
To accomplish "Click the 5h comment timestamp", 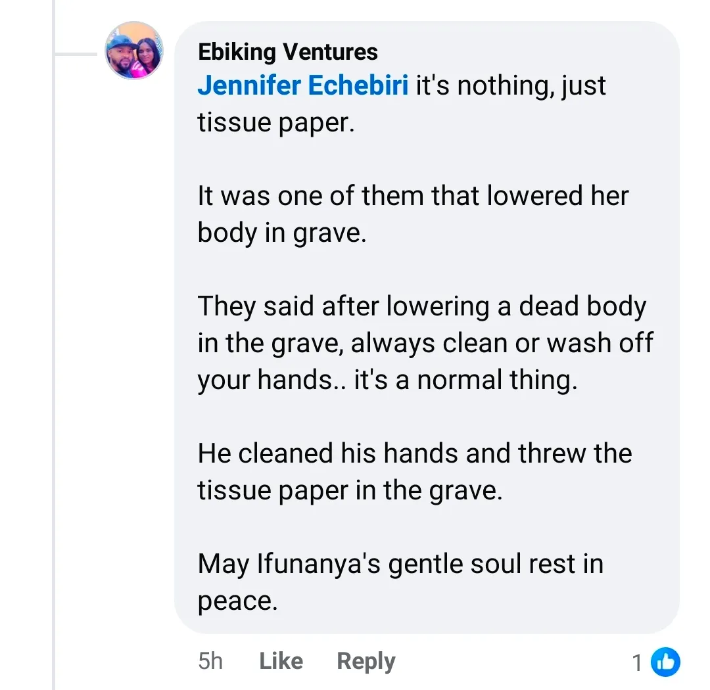I will tap(210, 661).
